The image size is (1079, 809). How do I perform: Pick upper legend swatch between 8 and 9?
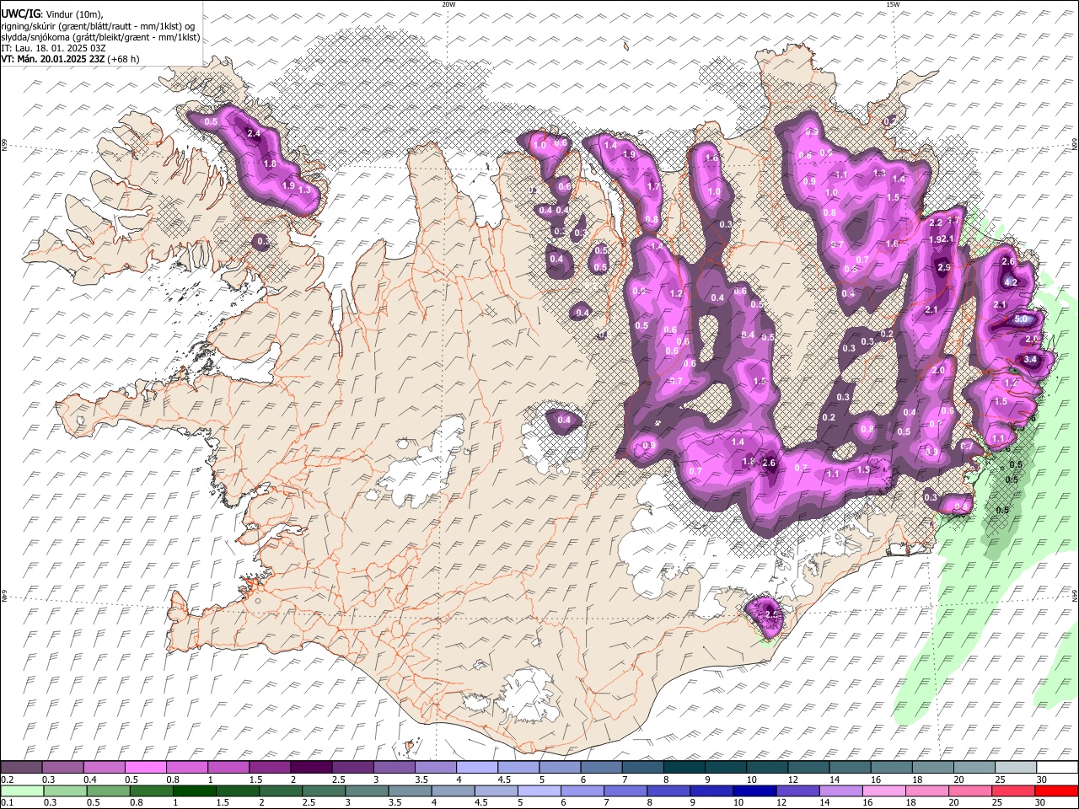click(684, 767)
